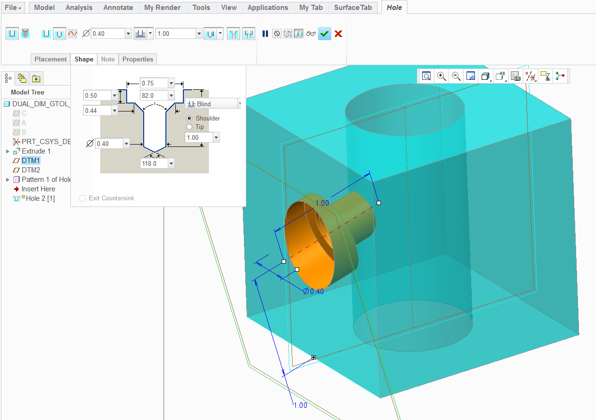The width and height of the screenshot is (596, 420).
Task: Select the simple hole type icon
Action: [12, 34]
